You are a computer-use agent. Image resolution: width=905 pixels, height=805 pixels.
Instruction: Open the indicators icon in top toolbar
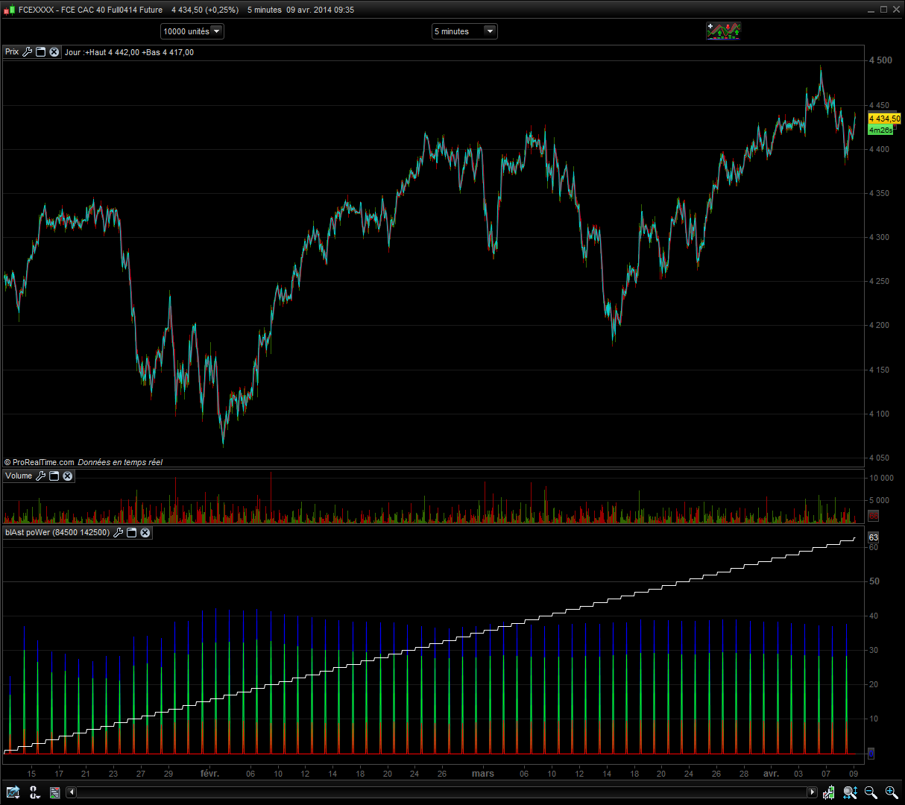click(723, 31)
